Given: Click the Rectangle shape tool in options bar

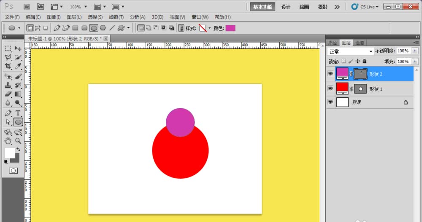Looking at the screenshot, I should [x=75, y=28].
